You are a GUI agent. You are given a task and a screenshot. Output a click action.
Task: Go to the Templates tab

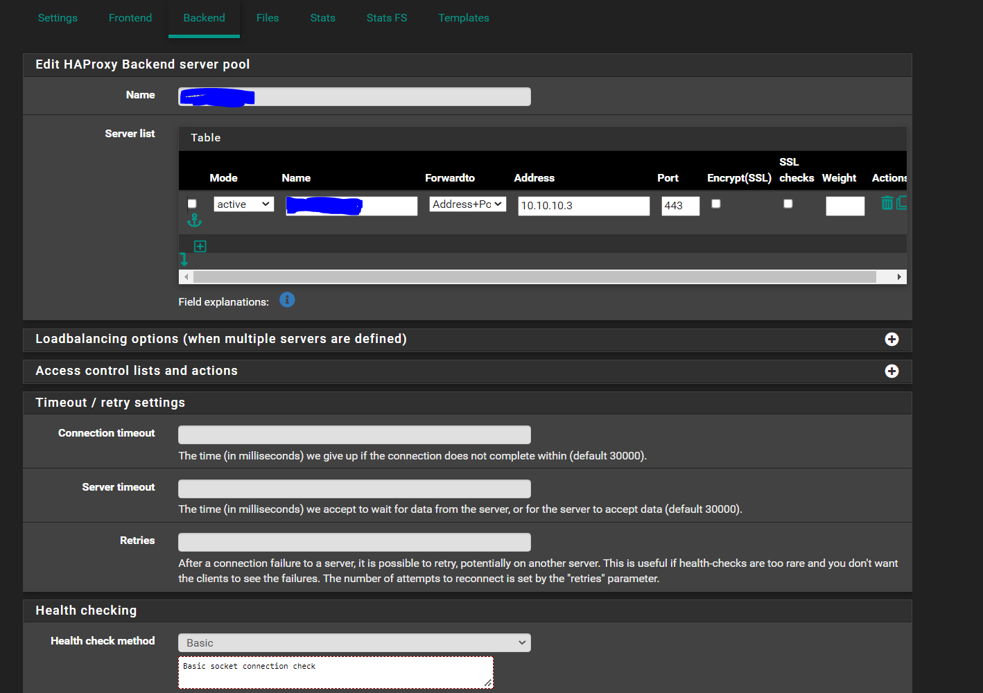tap(464, 18)
